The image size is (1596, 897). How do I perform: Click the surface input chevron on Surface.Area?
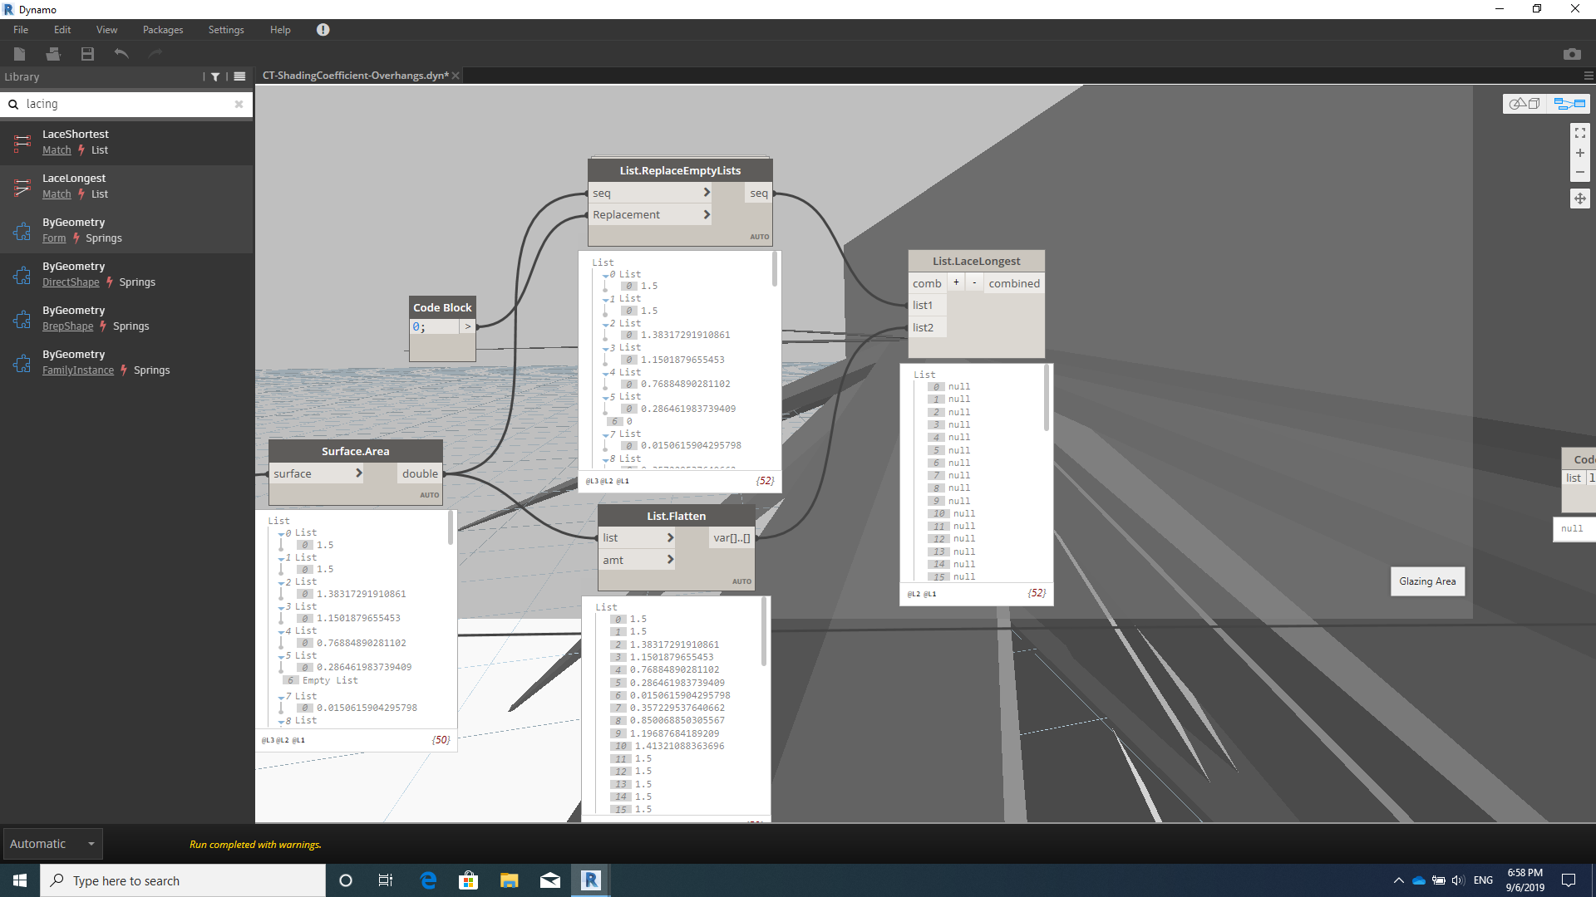(359, 473)
